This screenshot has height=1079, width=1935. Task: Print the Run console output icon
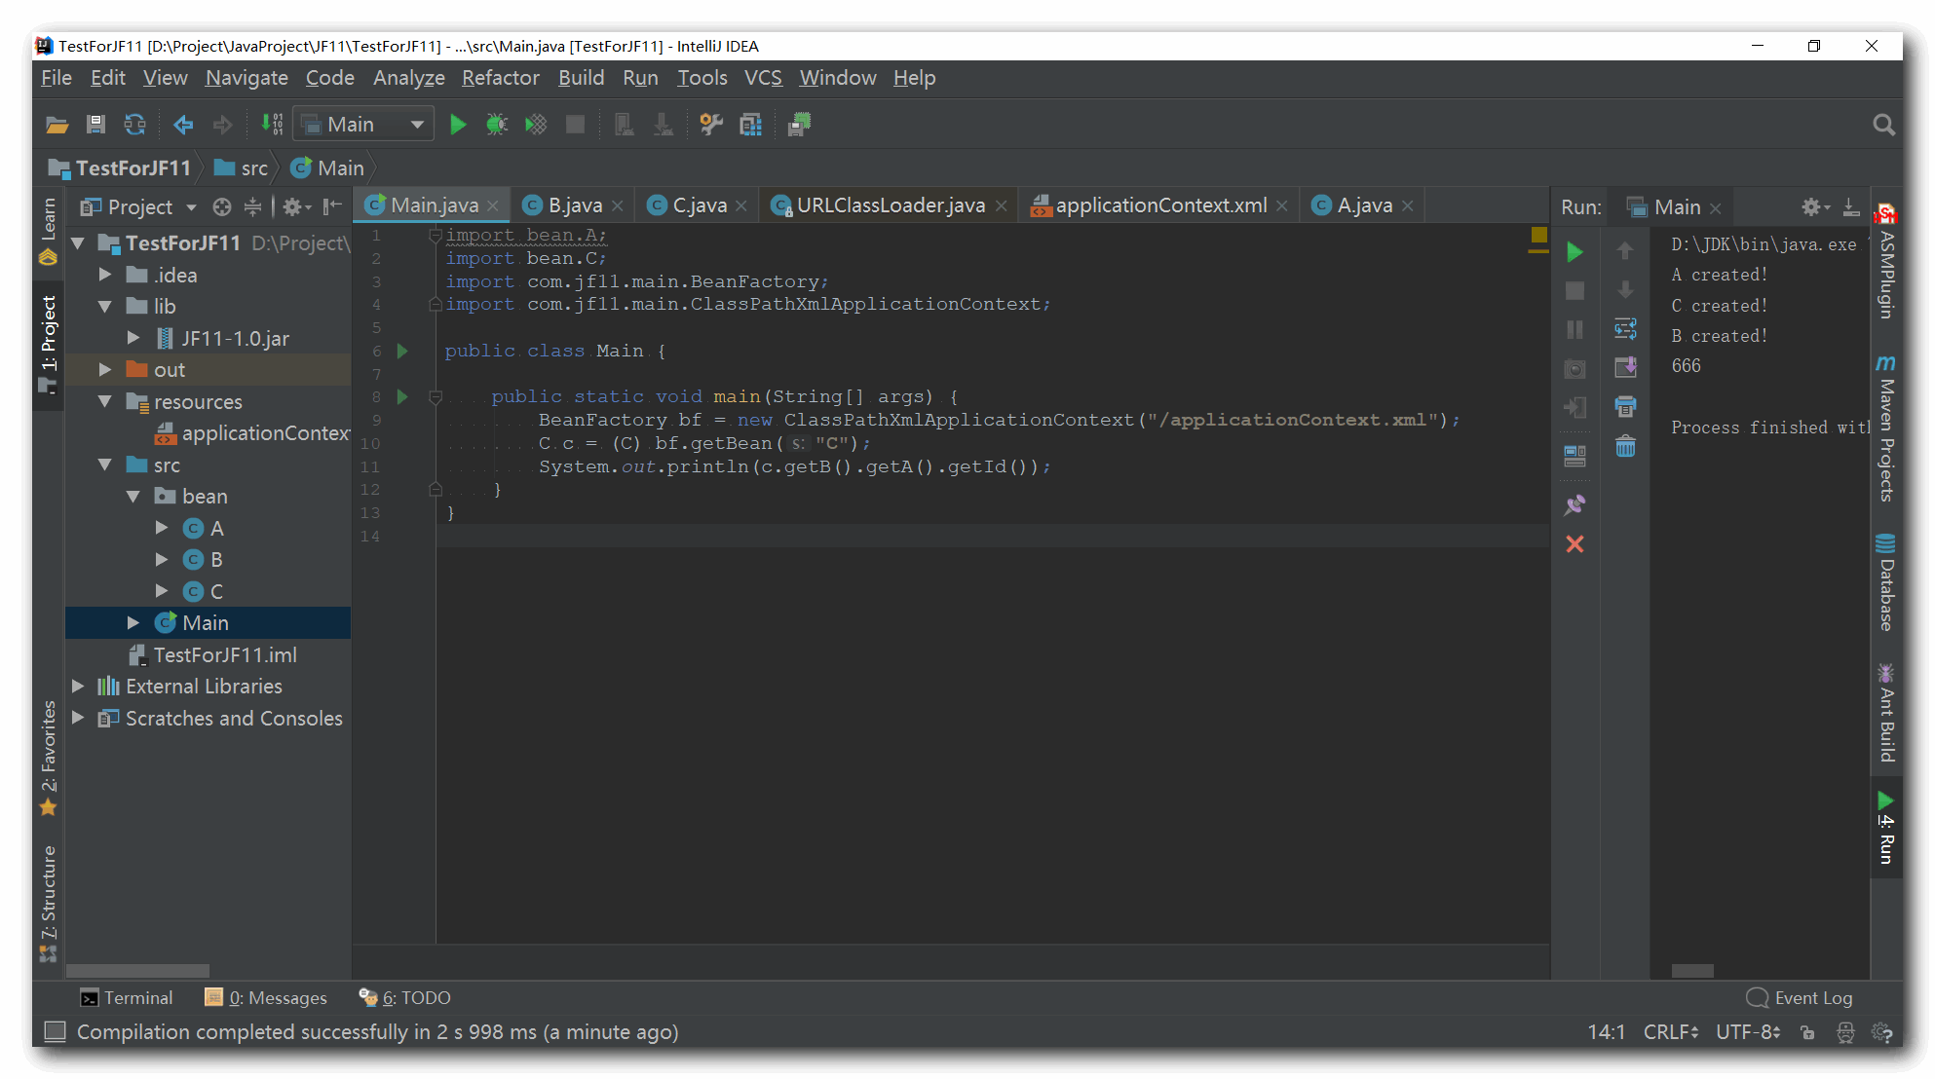point(1625,406)
